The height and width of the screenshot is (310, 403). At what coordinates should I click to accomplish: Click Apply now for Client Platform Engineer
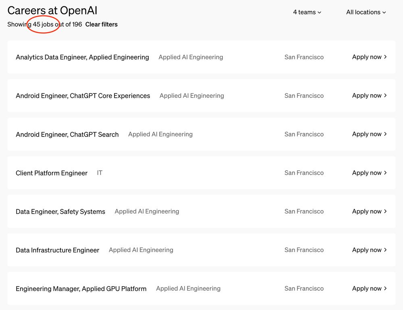coord(366,173)
